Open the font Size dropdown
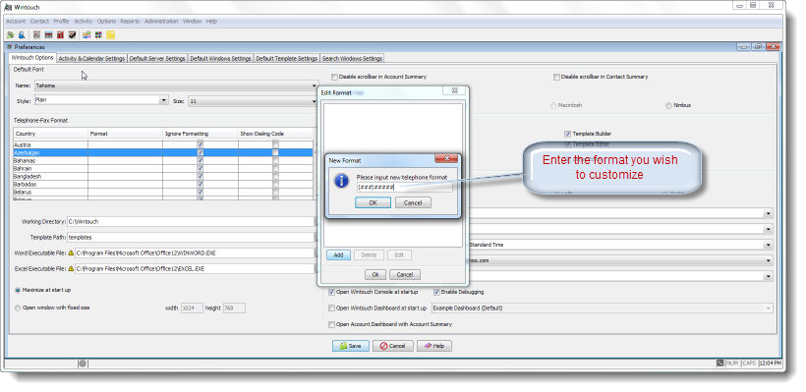 pyautogui.click(x=253, y=102)
